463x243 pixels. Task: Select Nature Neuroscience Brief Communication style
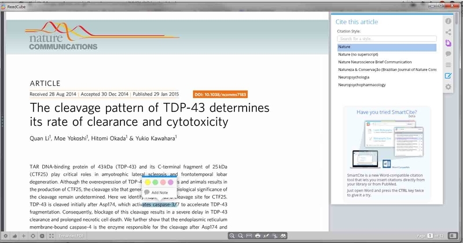coord(387,62)
